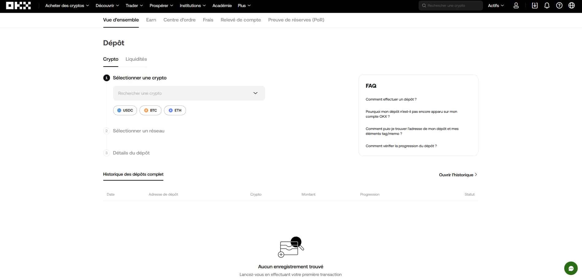582x279 pixels.
Task: Click the Statut column header
Action: pyautogui.click(x=470, y=194)
